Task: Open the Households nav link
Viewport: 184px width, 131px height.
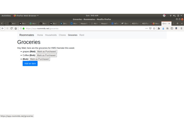Action: (51, 35)
